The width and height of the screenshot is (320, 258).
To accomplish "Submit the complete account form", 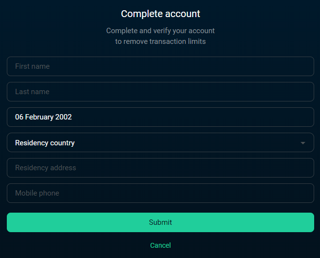I will 160,222.
